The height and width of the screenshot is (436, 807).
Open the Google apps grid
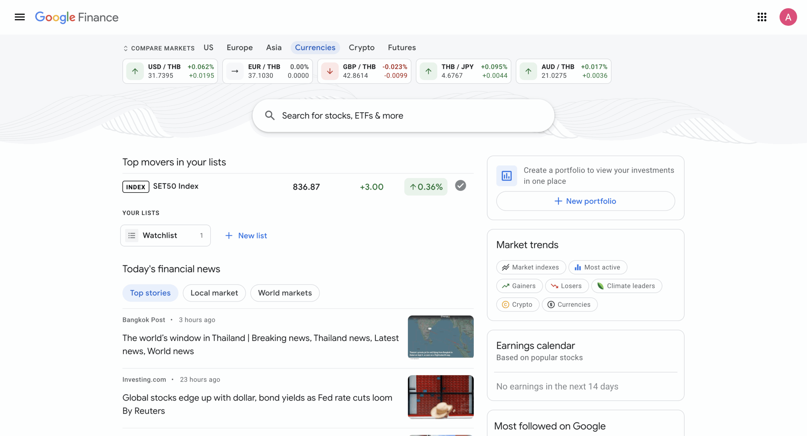click(762, 17)
